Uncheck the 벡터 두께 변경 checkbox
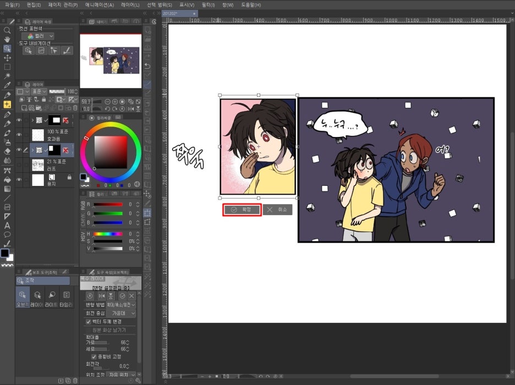 (x=90, y=322)
